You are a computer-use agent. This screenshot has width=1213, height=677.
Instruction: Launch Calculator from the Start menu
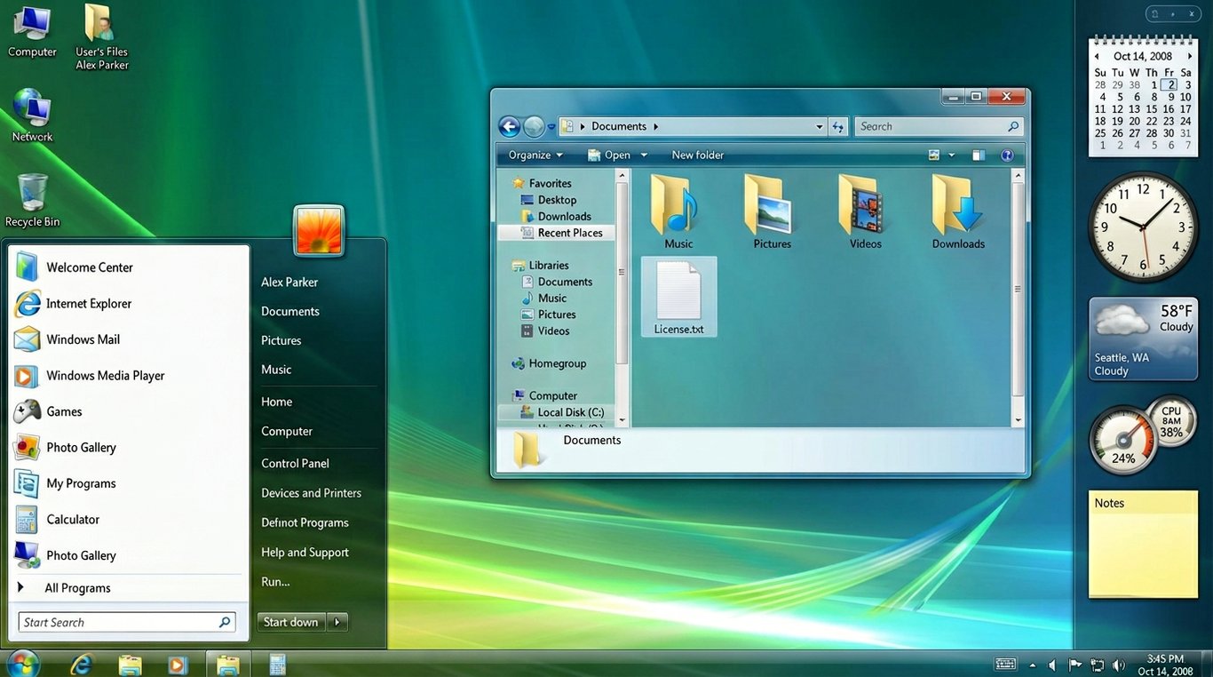[x=73, y=519]
